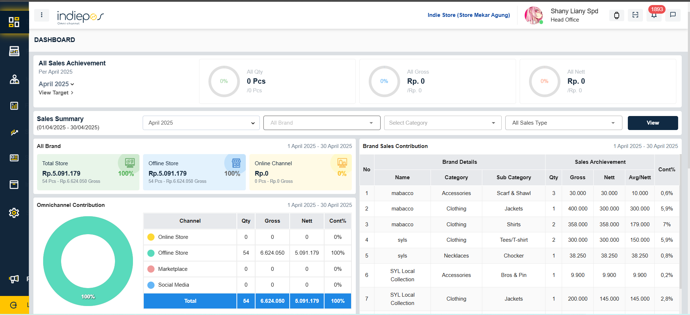Viewport: 690px width, 315px height.
Task: Click the smartwatch icon in header
Action: pos(616,15)
